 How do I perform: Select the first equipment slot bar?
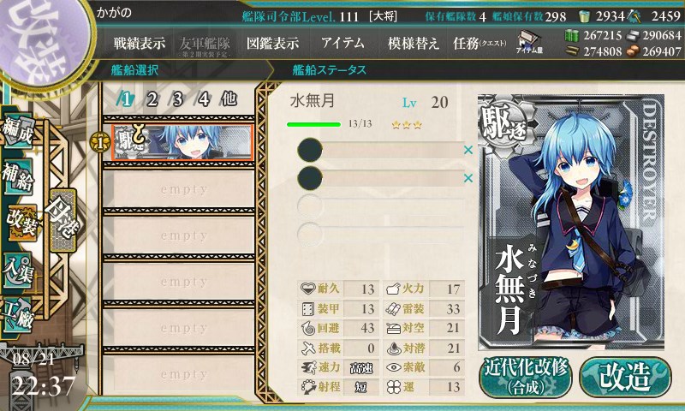(x=380, y=150)
